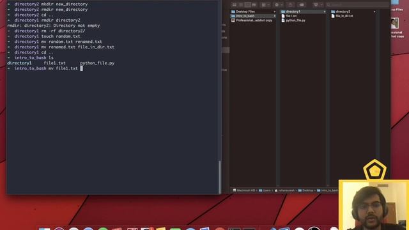
Task: Click the terminal window scrollbar
Action: (220, 177)
